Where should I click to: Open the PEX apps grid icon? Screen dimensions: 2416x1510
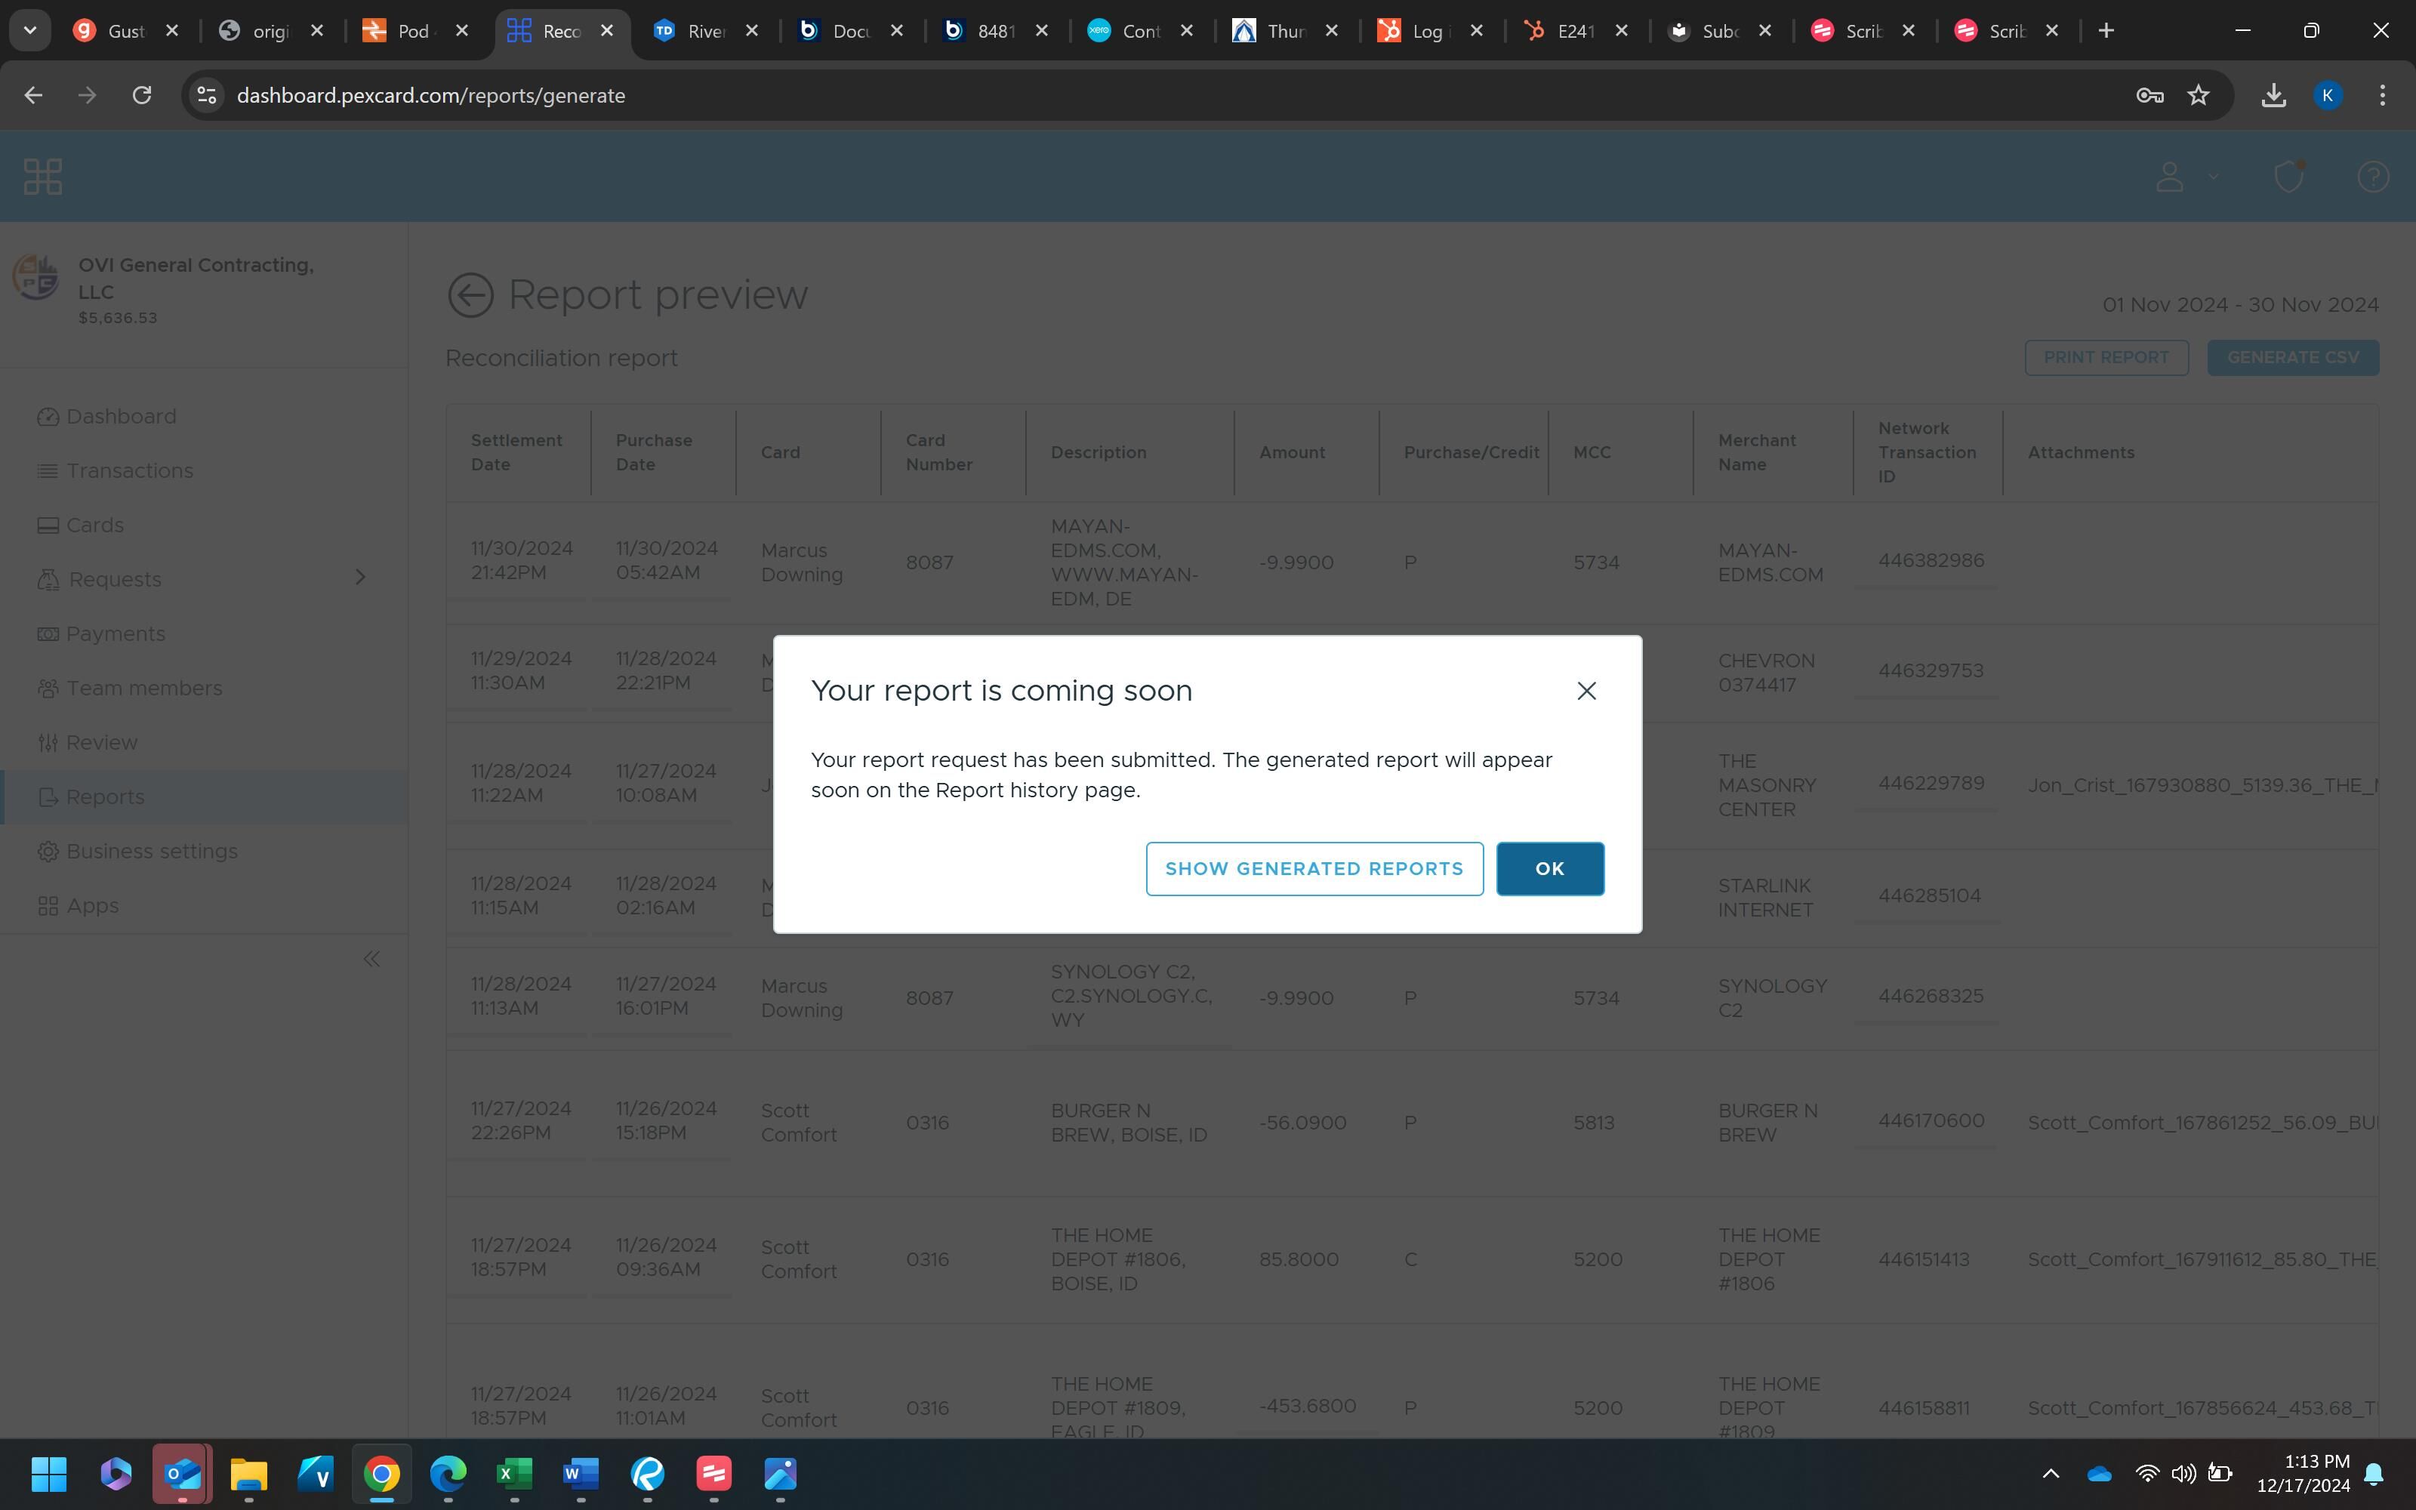[x=43, y=177]
